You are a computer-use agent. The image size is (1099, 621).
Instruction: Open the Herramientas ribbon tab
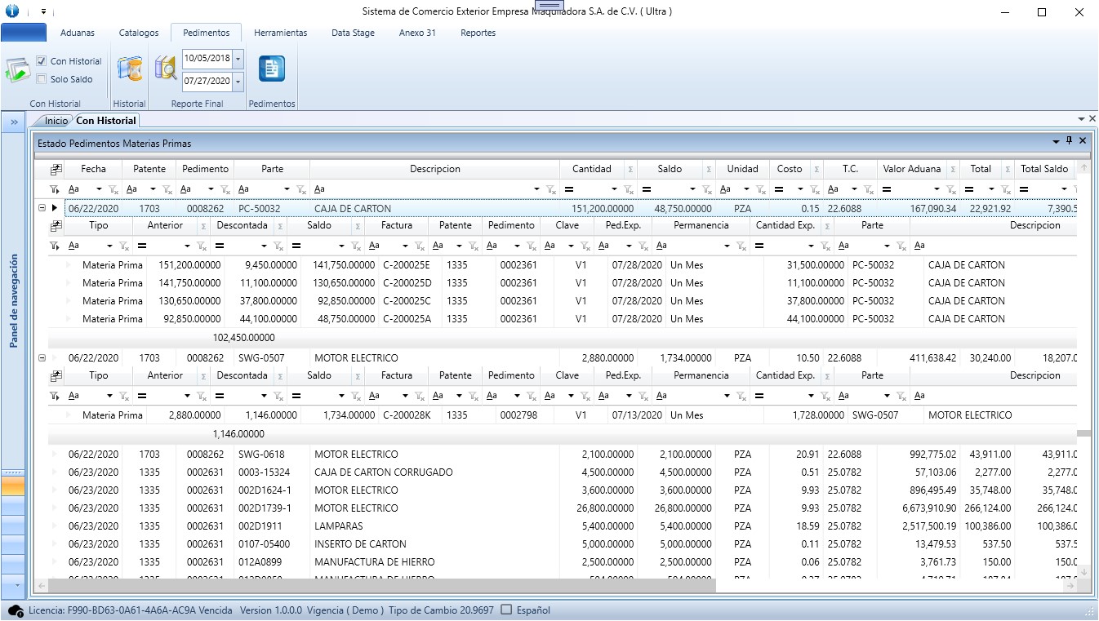point(280,33)
